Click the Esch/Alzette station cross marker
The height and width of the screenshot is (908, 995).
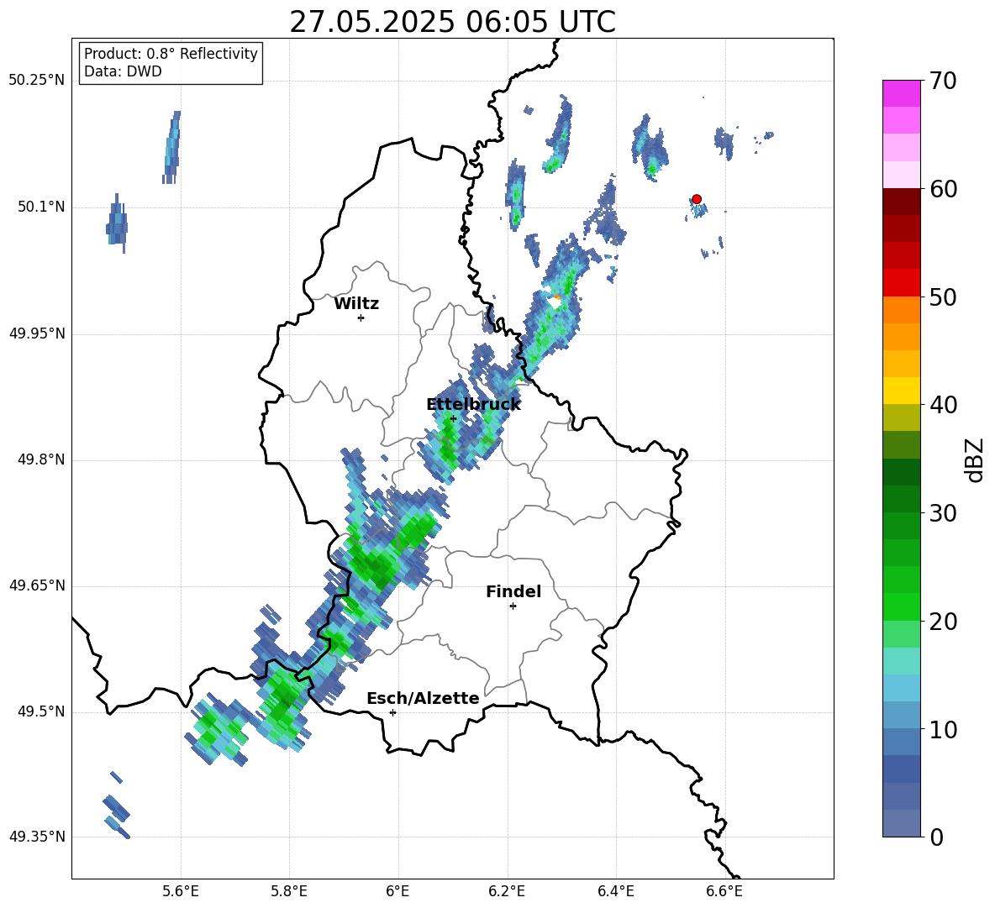[392, 712]
